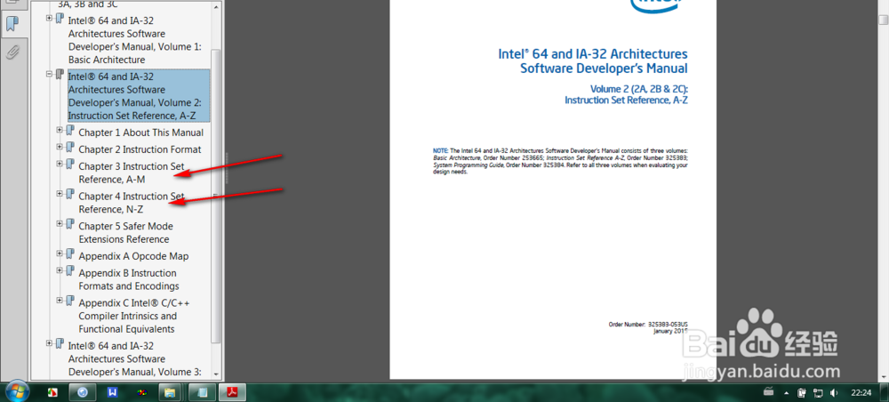Open the blue globe browser taskbar icon
Screen dimensions: 889x402
pyautogui.click(x=83, y=392)
